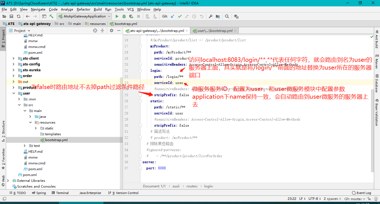
Task: Toggle the Bean Validation side panel
Action: 377,112
